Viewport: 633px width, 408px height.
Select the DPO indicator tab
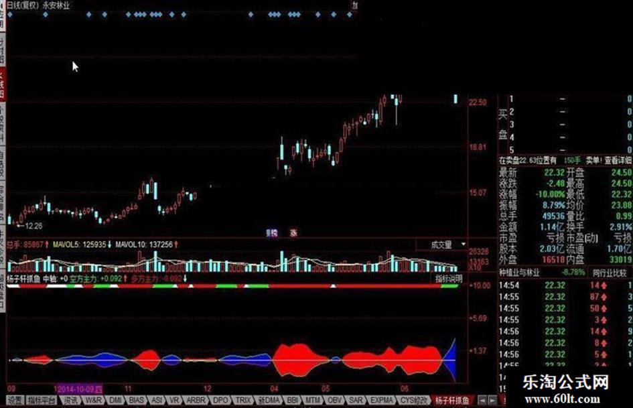point(220,400)
